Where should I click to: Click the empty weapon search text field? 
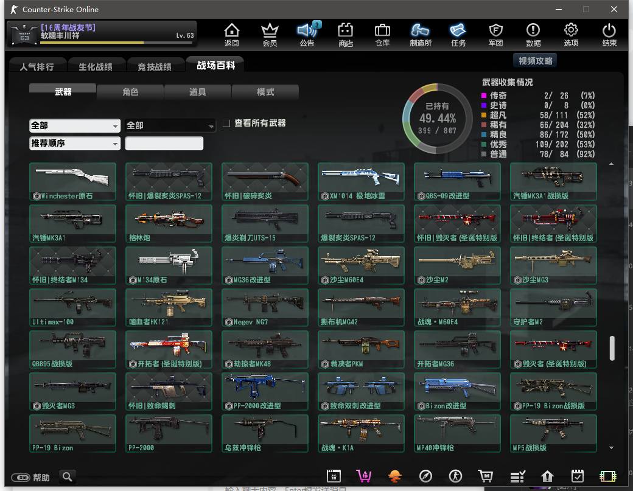[164, 144]
